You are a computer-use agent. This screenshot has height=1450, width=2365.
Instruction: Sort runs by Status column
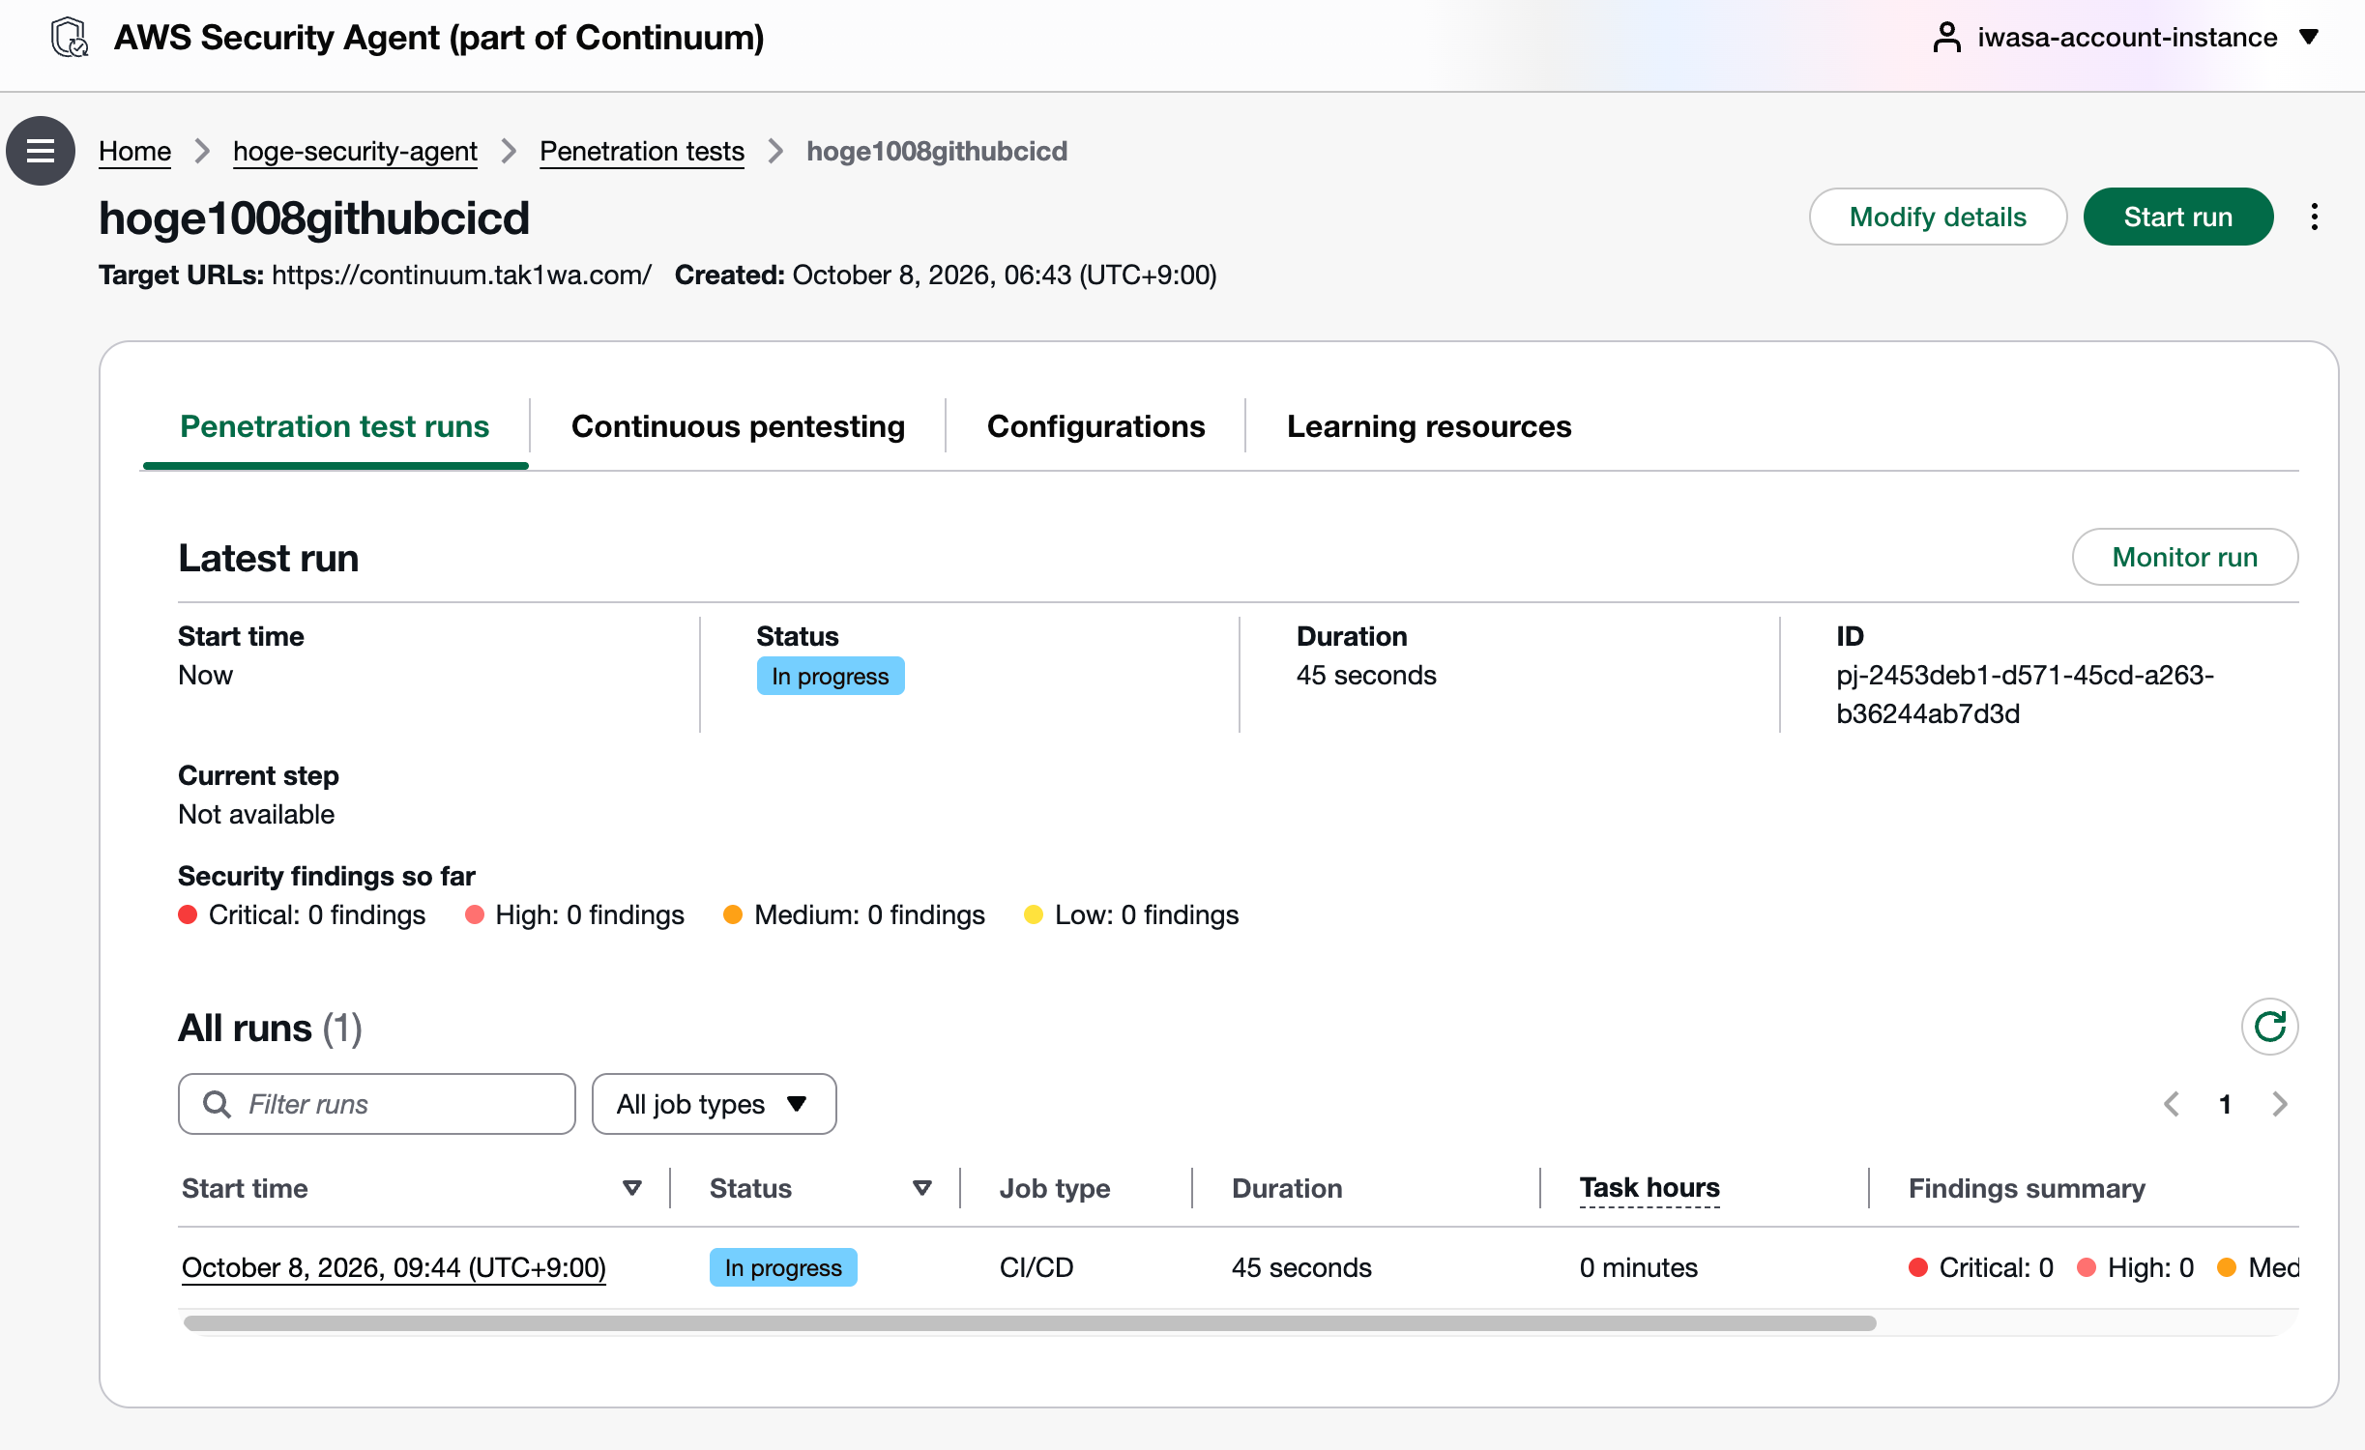[x=922, y=1188]
